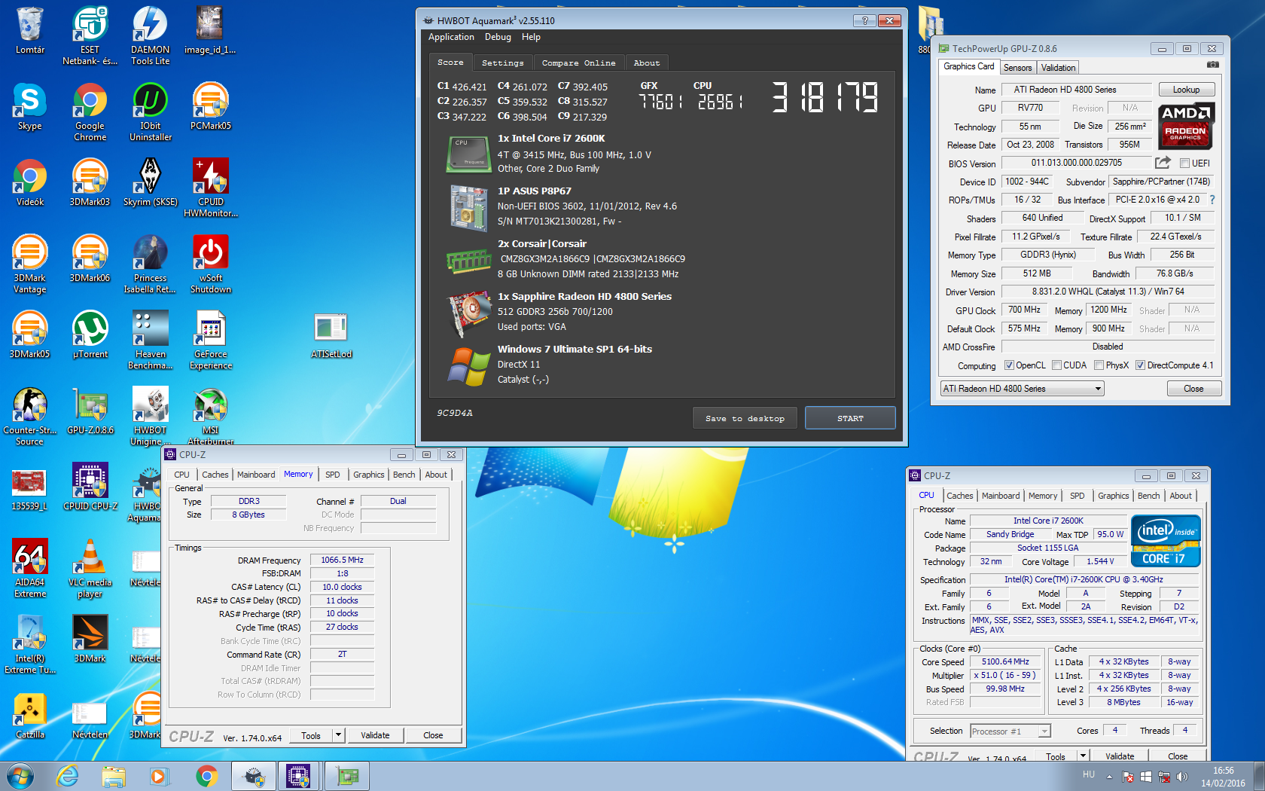Open PCMark05 desktop shortcut
Image resolution: width=1265 pixels, height=791 pixels.
click(211, 106)
